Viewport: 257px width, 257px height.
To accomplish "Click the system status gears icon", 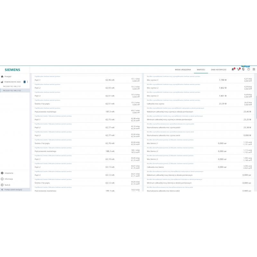I will [238, 69].
